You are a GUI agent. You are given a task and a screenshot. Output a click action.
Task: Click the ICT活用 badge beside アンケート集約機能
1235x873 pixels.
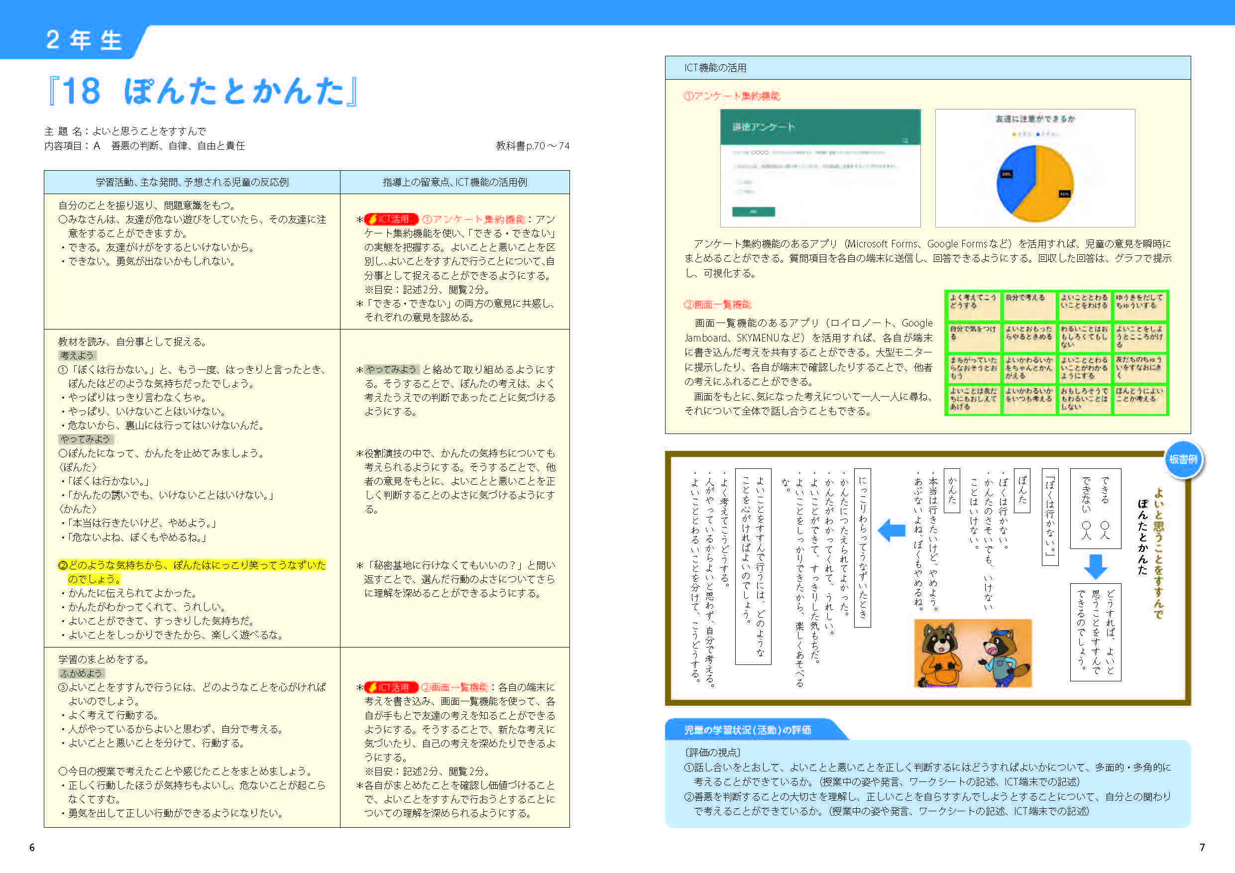(391, 219)
